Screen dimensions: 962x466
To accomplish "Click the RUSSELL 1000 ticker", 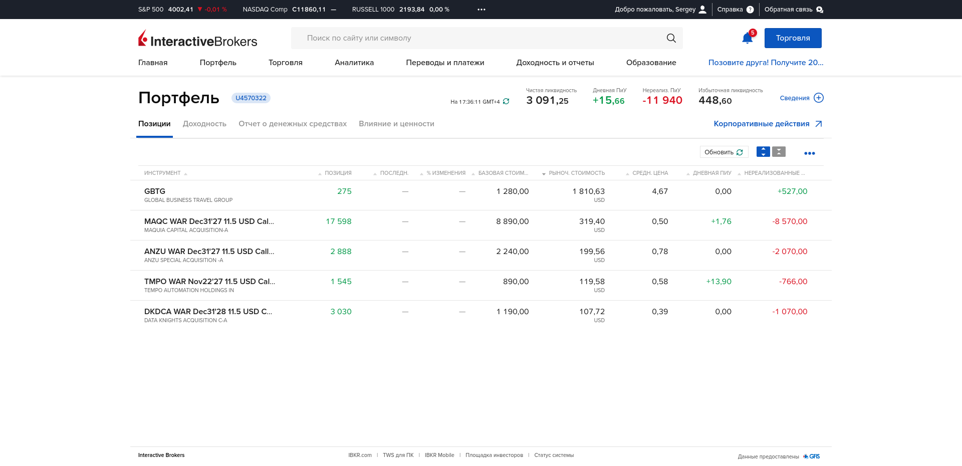I will pyautogui.click(x=401, y=10).
